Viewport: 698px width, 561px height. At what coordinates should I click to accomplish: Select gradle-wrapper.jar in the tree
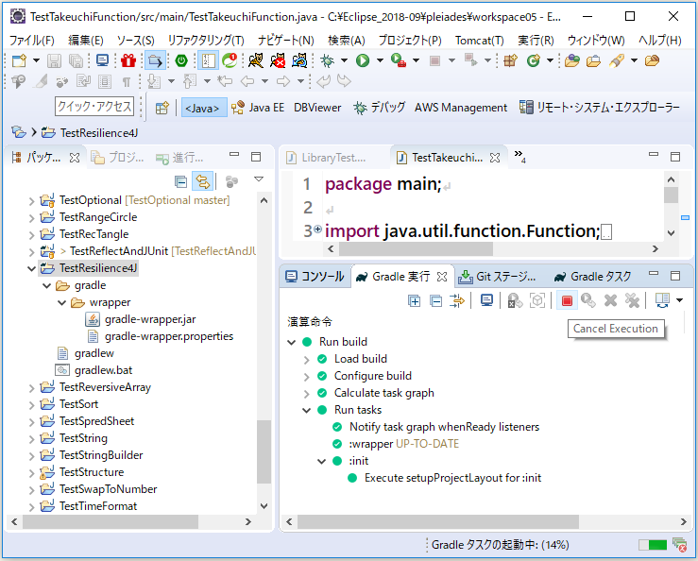pos(150,319)
